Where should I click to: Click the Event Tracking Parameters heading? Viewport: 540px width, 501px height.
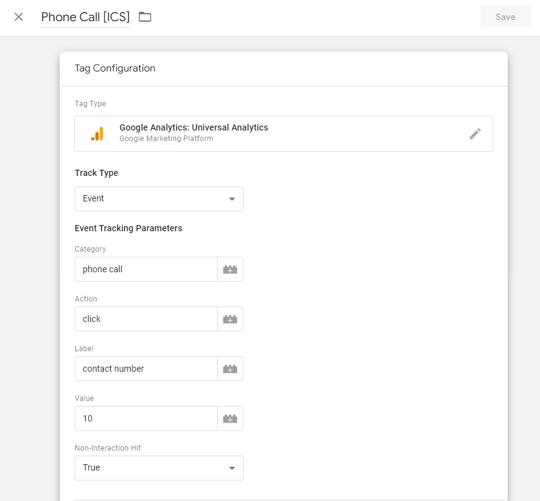click(128, 228)
